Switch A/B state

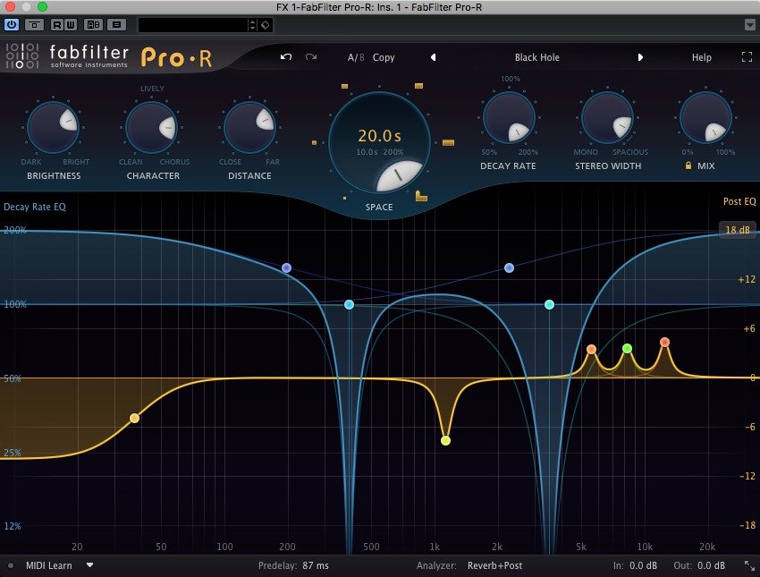coord(356,57)
